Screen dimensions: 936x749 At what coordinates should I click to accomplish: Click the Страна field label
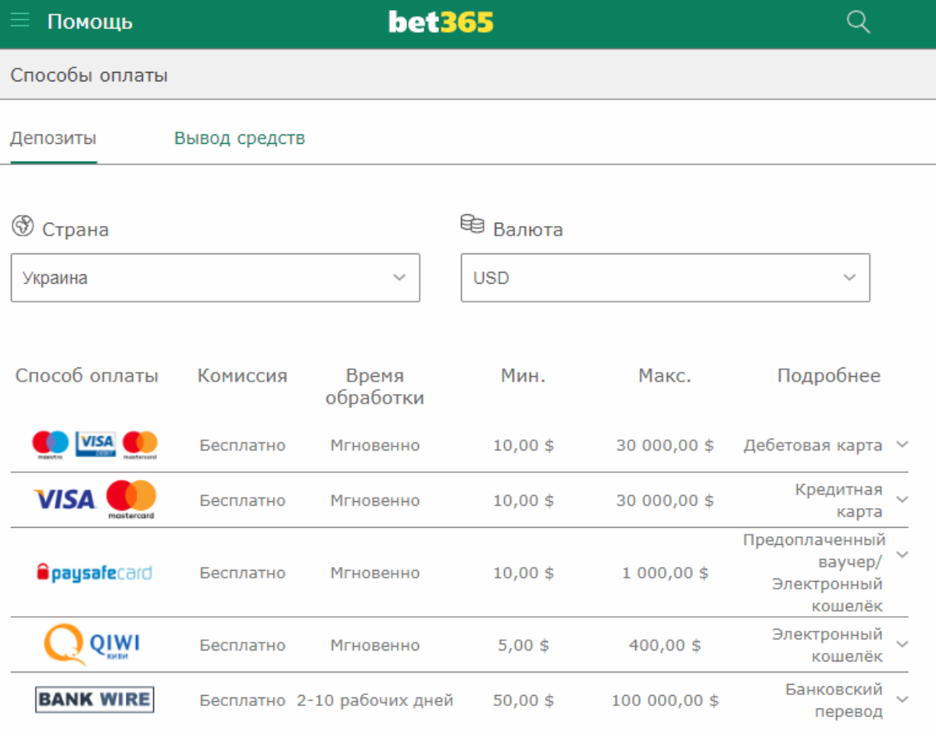(75, 230)
